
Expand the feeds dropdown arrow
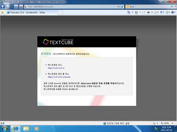[x=140, y=12]
